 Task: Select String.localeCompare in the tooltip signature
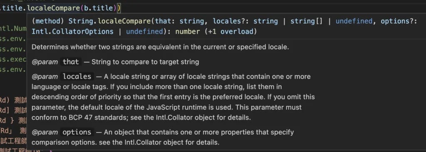110,21
